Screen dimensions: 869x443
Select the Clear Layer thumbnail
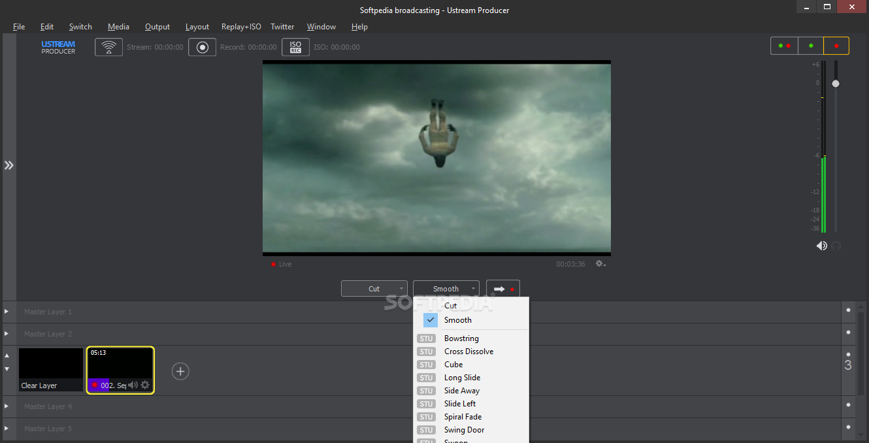coord(51,370)
